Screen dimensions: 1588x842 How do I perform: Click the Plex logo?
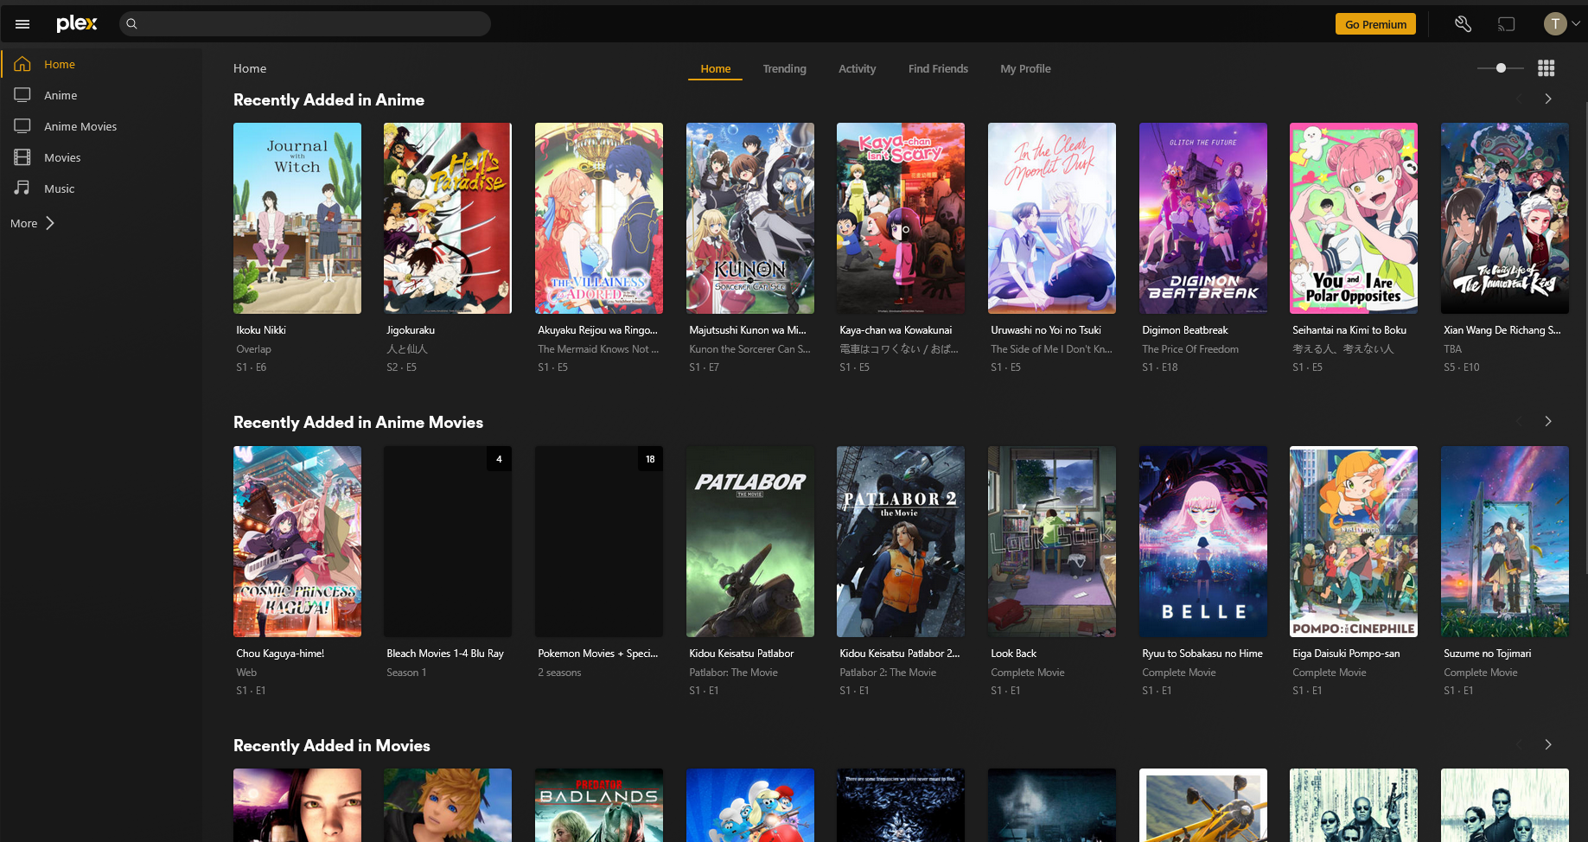77,23
